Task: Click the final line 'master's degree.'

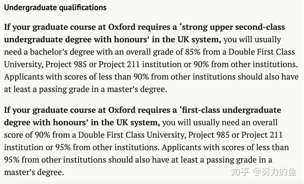Action: coord(34,172)
